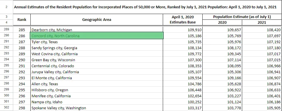Click 2020 estimate value 109,166

coord(222,78)
